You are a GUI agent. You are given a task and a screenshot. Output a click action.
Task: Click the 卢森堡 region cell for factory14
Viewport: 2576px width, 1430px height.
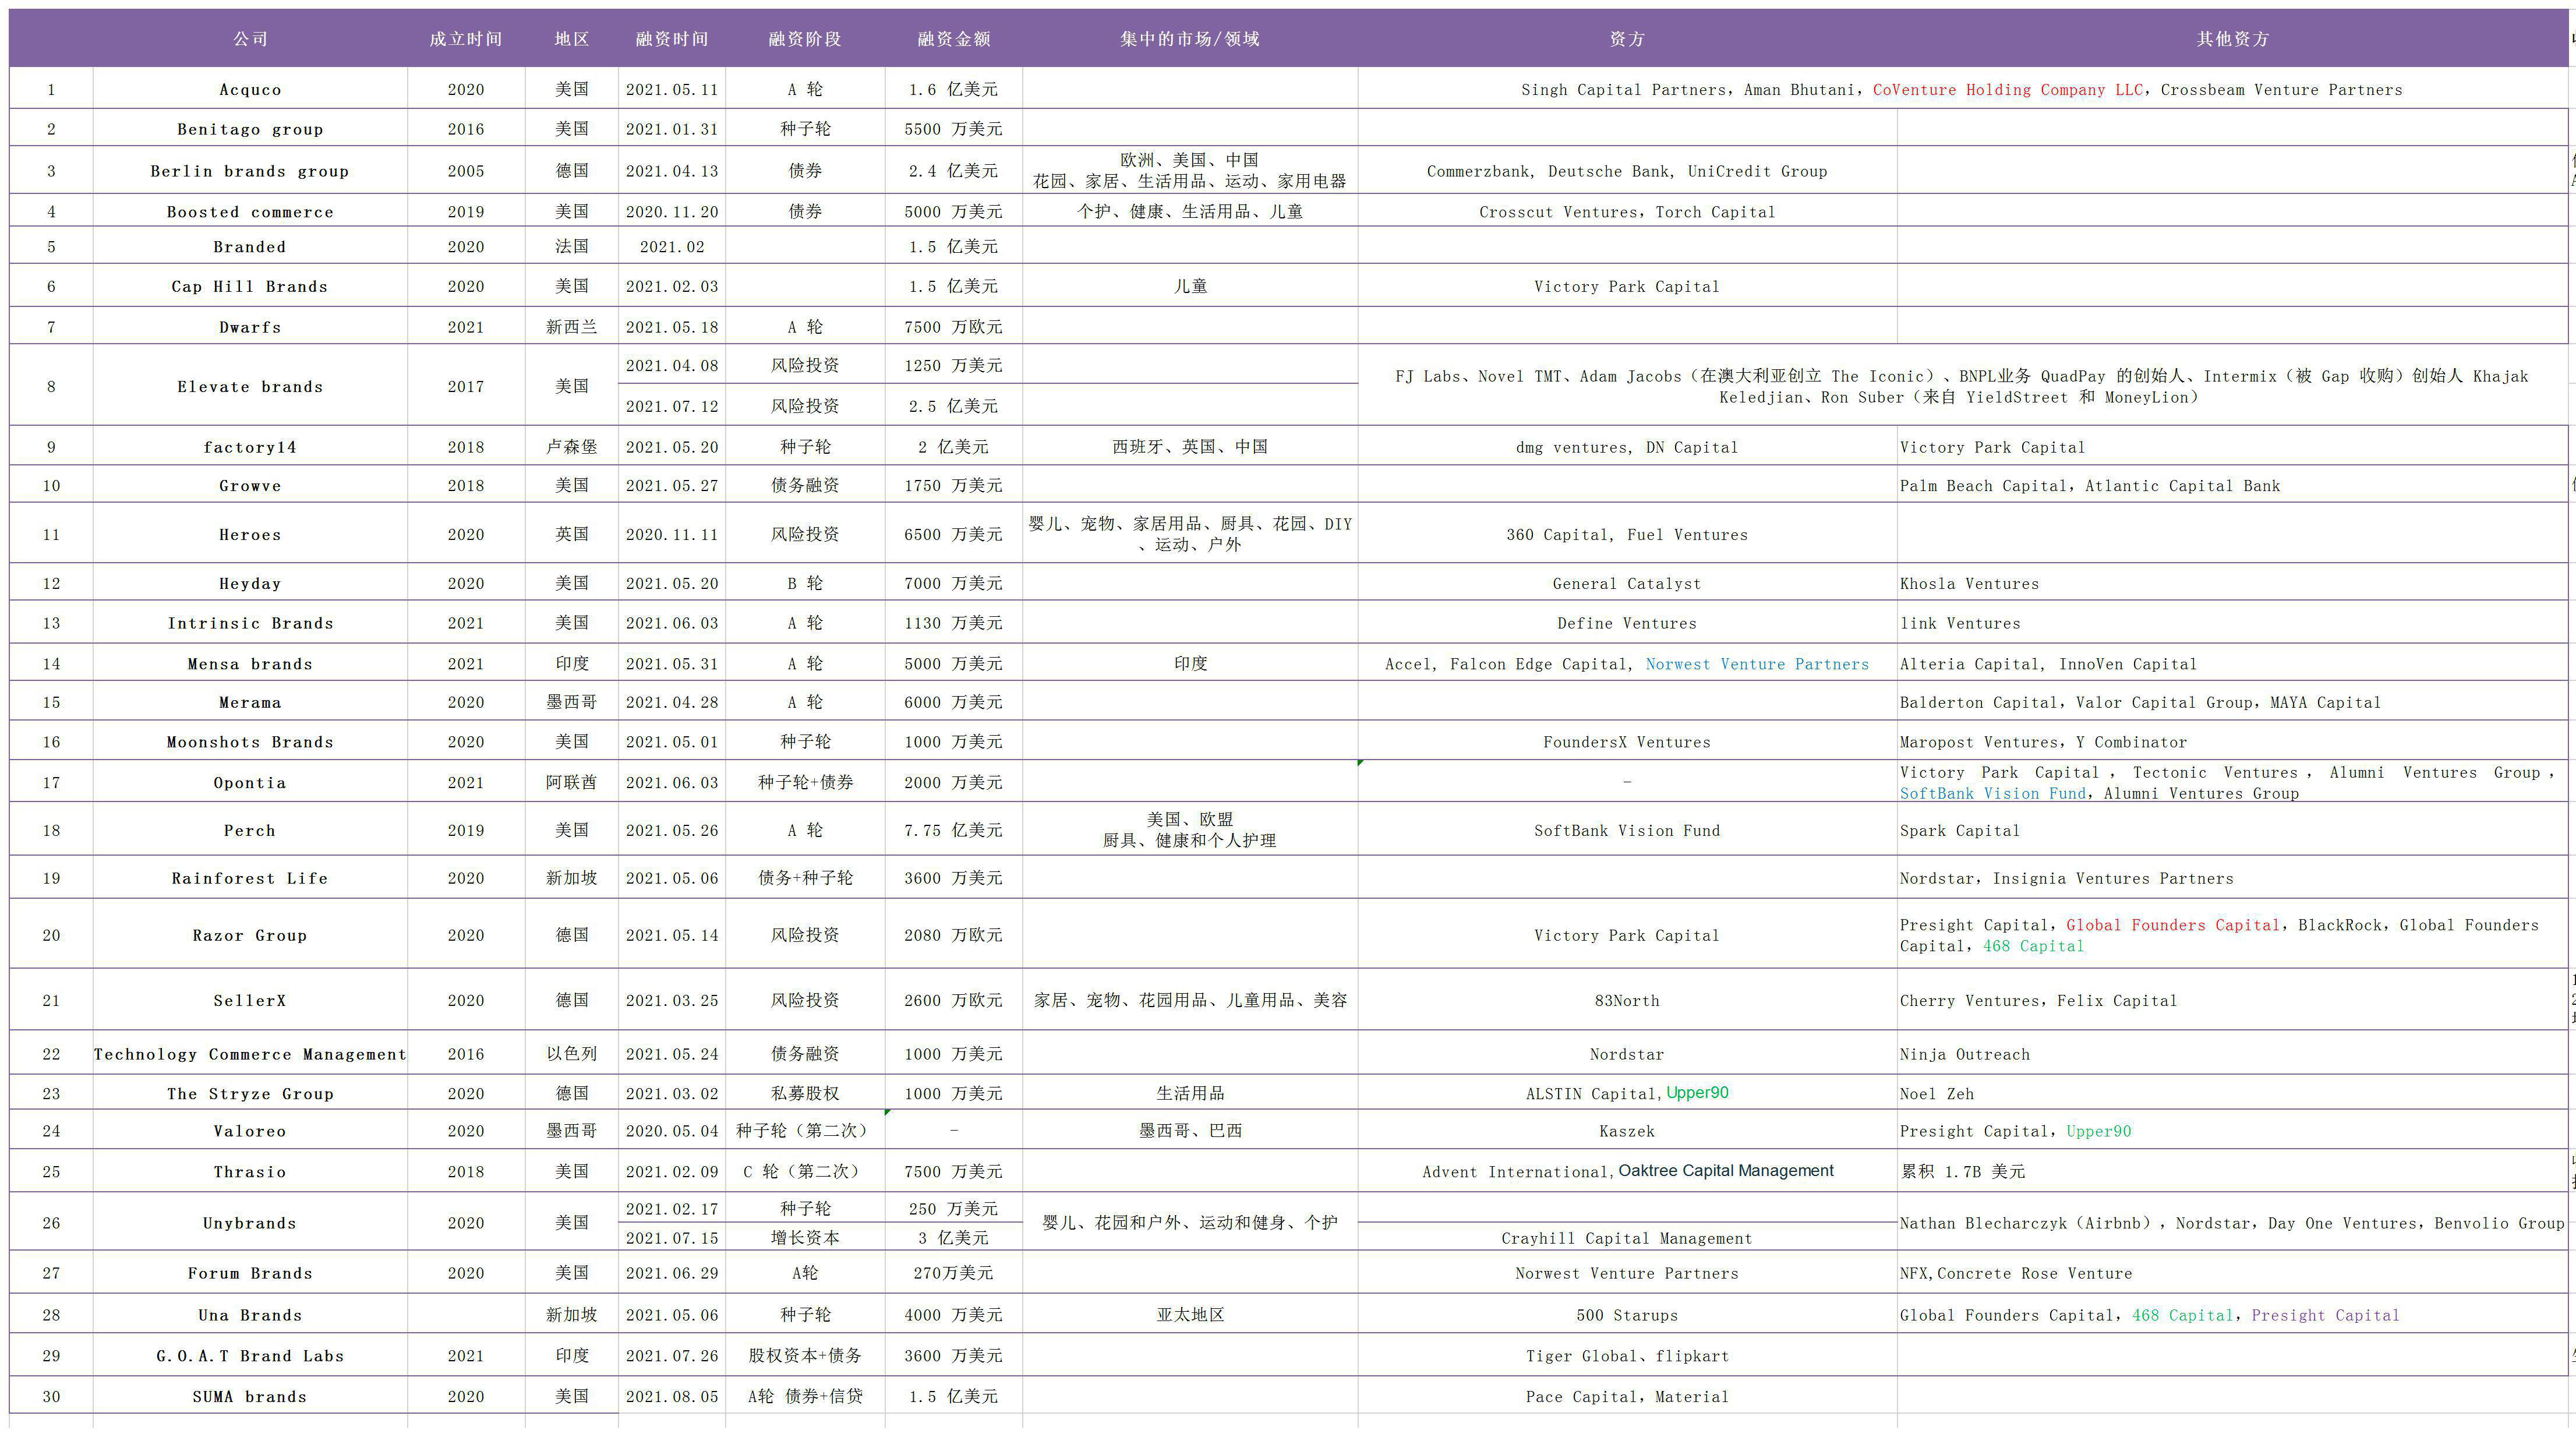point(571,447)
